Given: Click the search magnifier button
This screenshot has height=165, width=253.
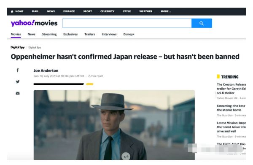Looking at the screenshot, I should (x=202, y=23).
